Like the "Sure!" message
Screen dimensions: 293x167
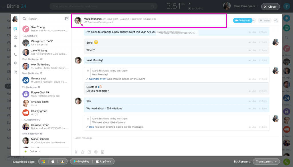[252, 42]
